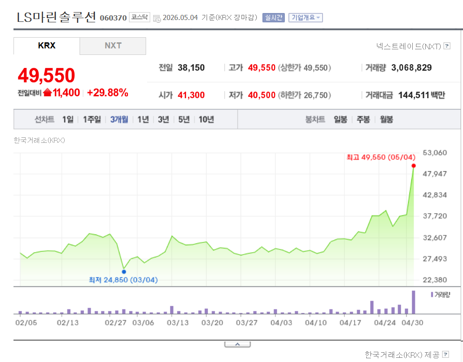Click the 시가 value 41,300

pos(191,95)
